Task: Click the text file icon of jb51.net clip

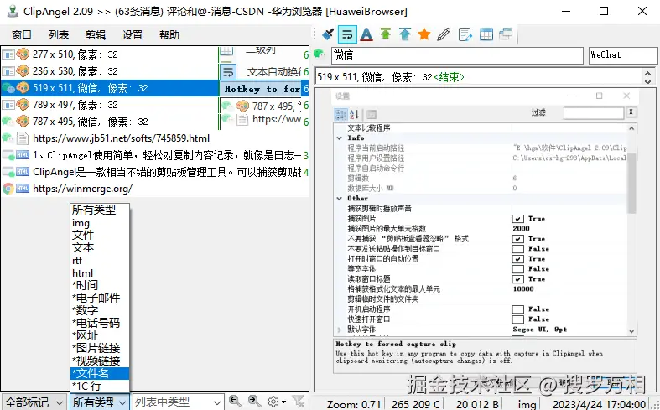Action: coord(23,138)
